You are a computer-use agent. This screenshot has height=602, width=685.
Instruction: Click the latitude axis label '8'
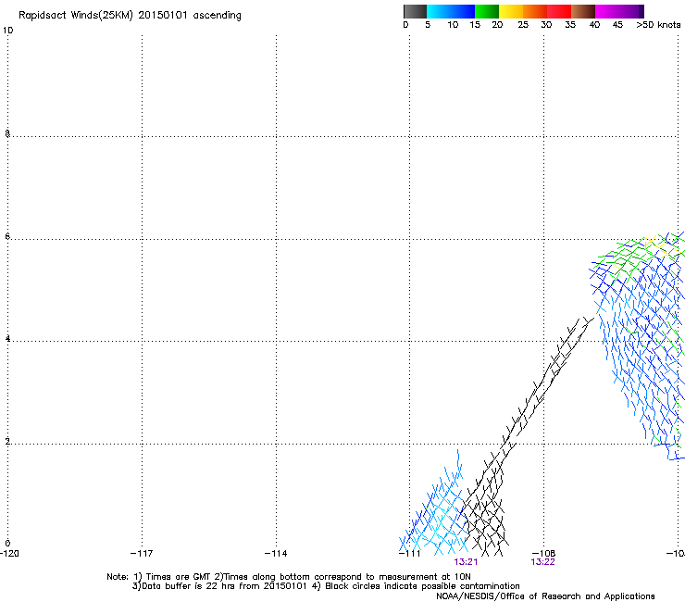click(x=7, y=133)
